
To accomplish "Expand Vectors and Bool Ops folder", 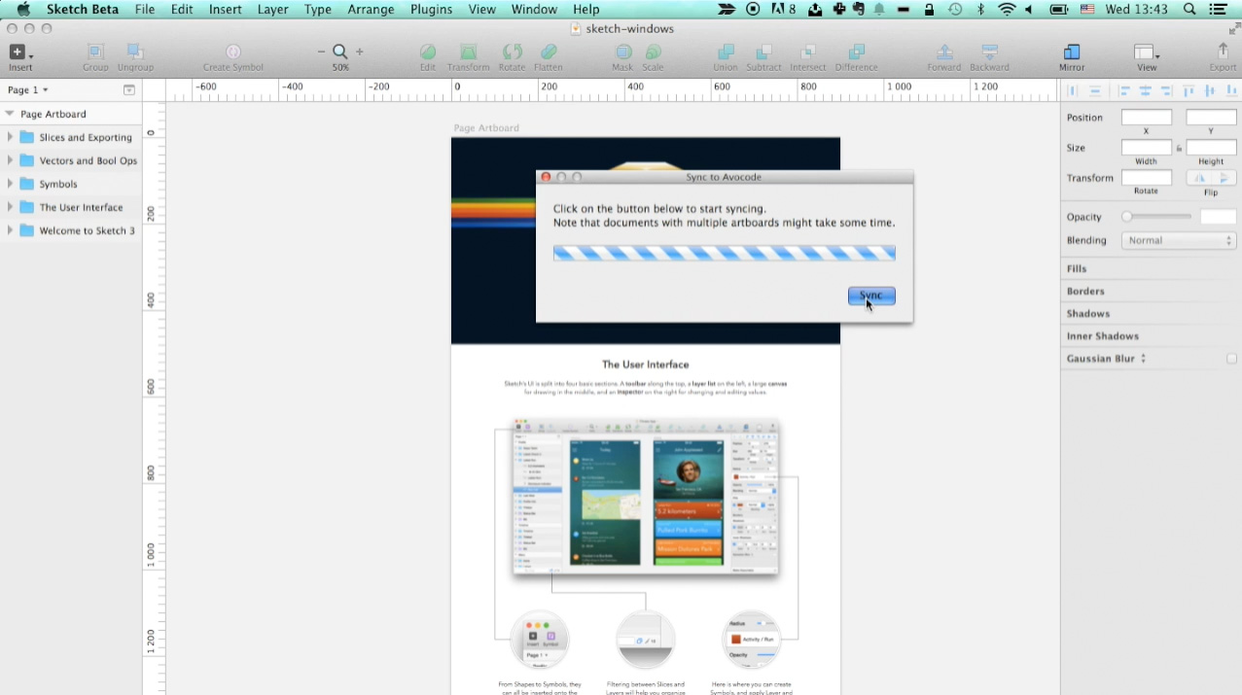I will pos(10,160).
